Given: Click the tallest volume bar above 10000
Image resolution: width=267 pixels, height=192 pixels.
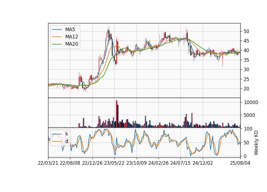Looking at the screenshot, I should (117, 114).
